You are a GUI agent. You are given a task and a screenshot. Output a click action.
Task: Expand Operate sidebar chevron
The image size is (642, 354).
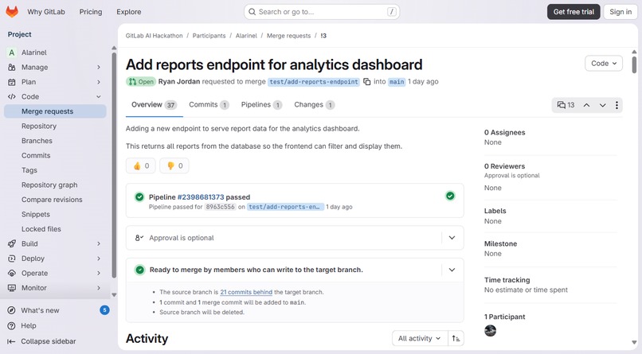click(99, 273)
